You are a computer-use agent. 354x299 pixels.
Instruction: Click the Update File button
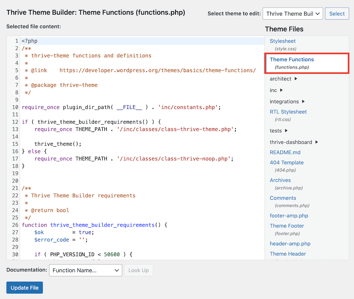[25, 288]
